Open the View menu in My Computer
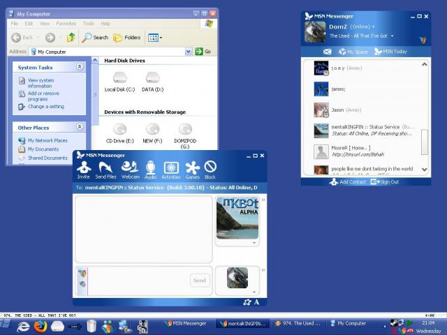Screen dimensions: 447x335 (45, 24)
